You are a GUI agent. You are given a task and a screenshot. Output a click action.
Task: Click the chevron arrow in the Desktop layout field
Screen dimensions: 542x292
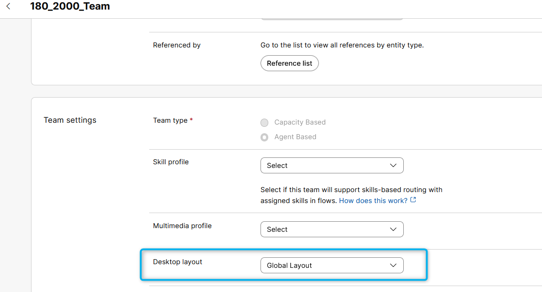click(x=393, y=266)
